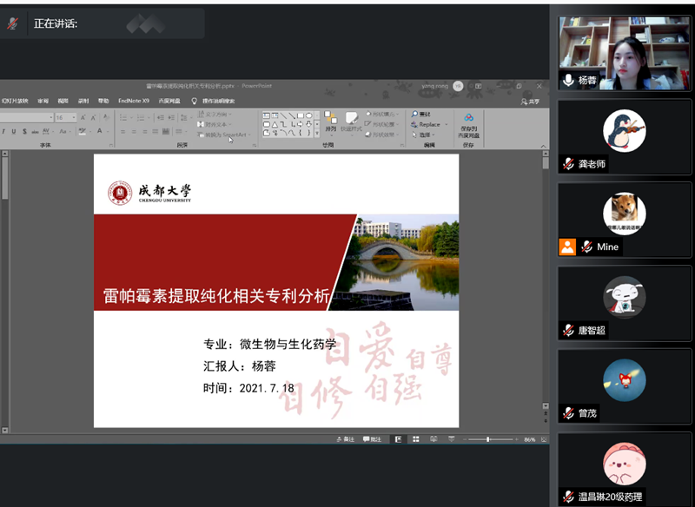Click the muted microphone icon at top-left
Screen dimensions: 695x507
[12, 23]
